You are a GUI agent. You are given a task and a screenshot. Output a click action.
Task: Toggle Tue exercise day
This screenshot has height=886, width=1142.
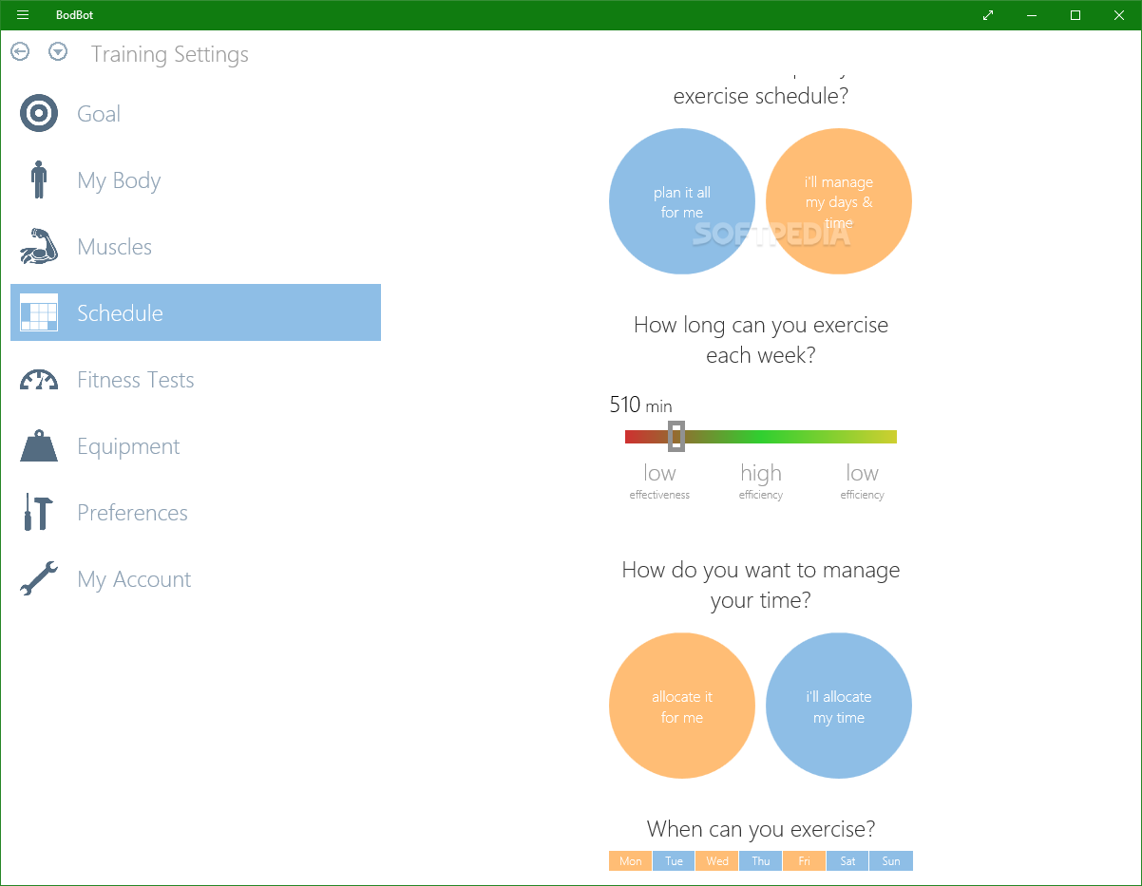coord(674,861)
